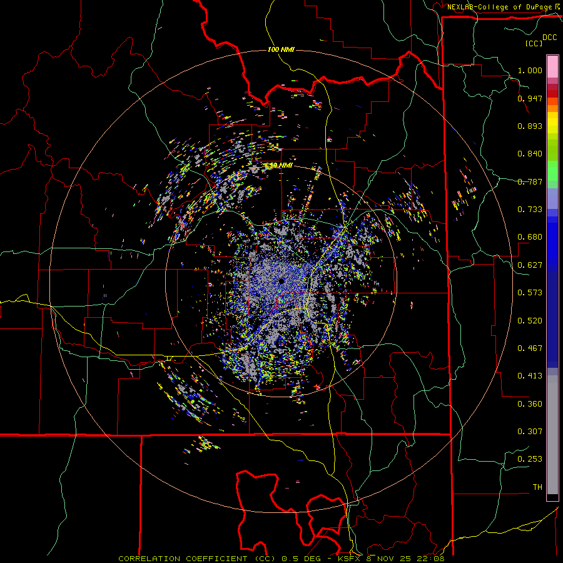The width and height of the screenshot is (563, 563).
Task: Click the bright green segment of the color bar
Action: coord(552,171)
